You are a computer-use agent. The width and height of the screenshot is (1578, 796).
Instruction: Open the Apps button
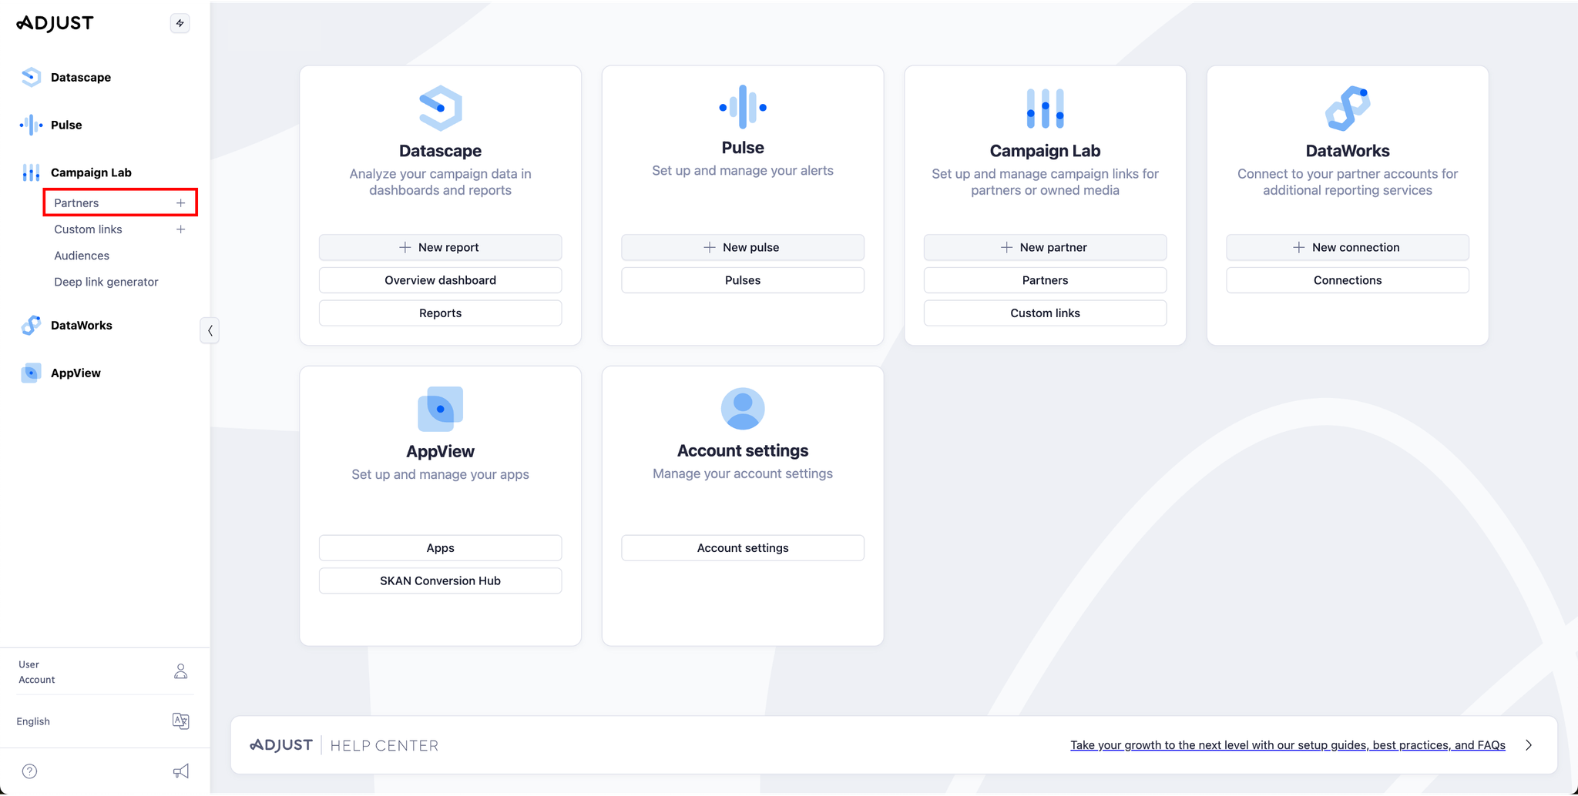click(441, 548)
